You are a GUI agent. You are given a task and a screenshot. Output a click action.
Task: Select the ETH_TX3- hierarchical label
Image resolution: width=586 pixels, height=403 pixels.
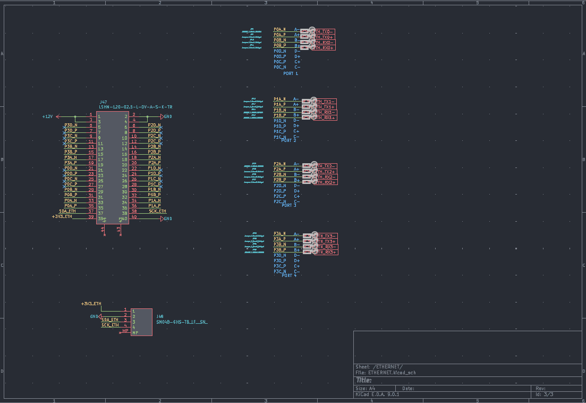(x=326, y=236)
